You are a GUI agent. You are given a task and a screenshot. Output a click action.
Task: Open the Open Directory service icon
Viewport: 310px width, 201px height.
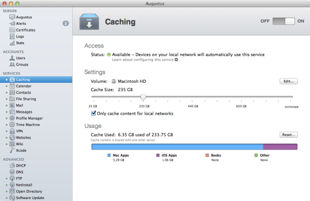(12, 191)
